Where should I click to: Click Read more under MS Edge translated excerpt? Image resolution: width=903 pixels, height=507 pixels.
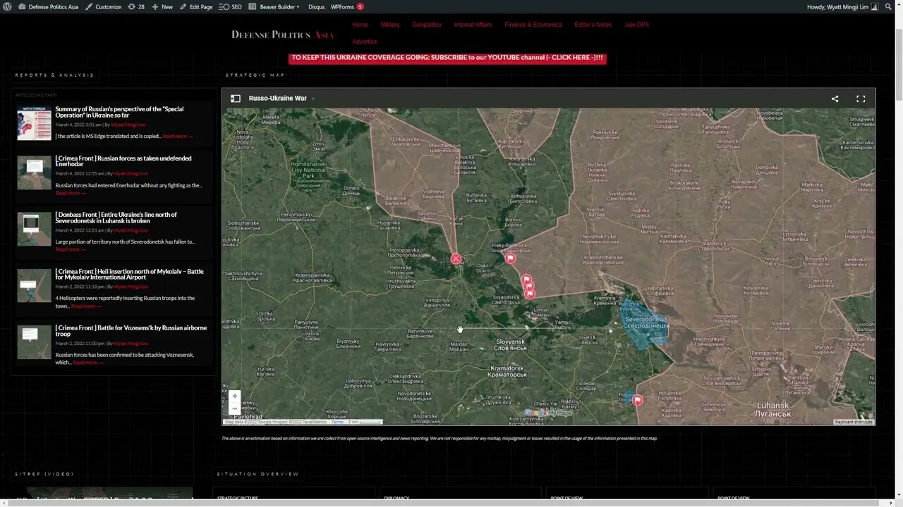[178, 136]
